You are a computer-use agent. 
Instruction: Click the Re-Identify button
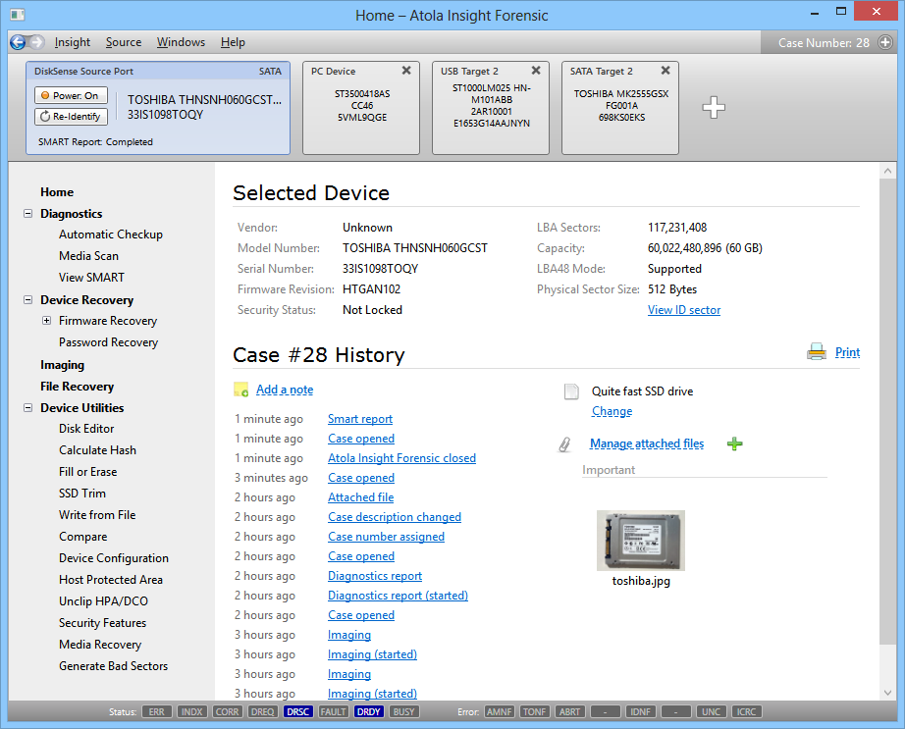tap(71, 117)
